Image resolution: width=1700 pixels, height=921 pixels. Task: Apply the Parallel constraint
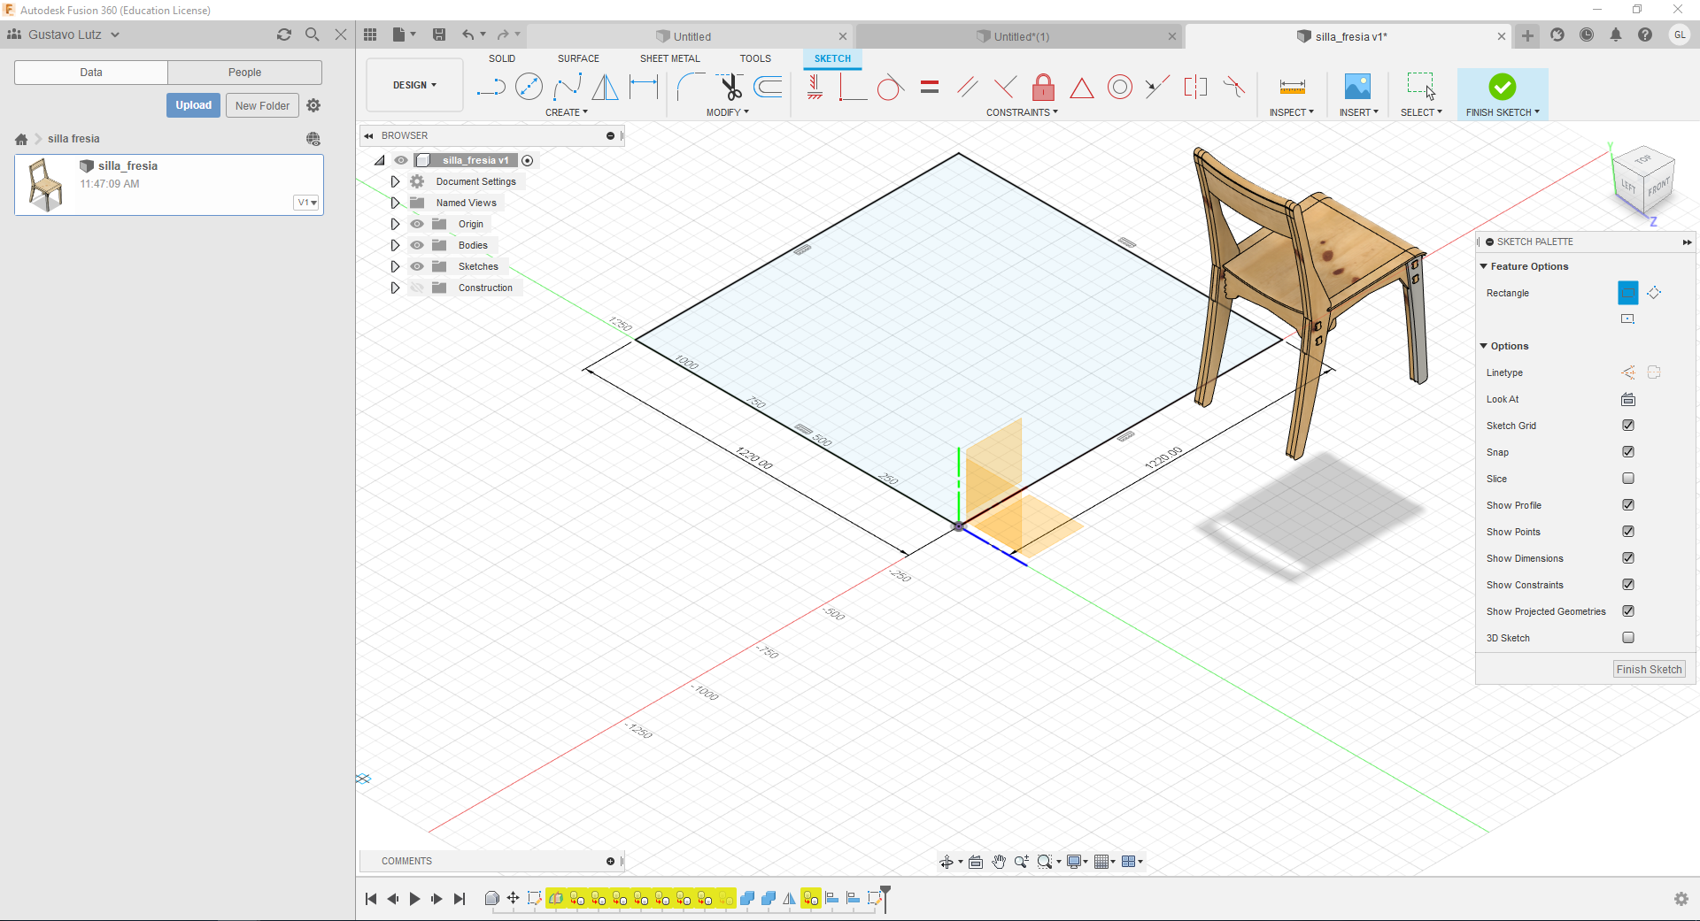pos(967,87)
